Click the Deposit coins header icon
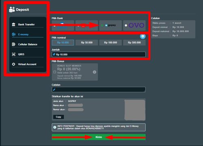The height and width of the screenshot is (146, 203). pos(12,9)
